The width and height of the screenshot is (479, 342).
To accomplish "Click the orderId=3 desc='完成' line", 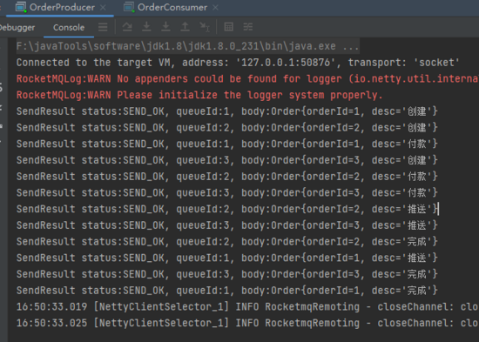I will (x=227, y=274).
